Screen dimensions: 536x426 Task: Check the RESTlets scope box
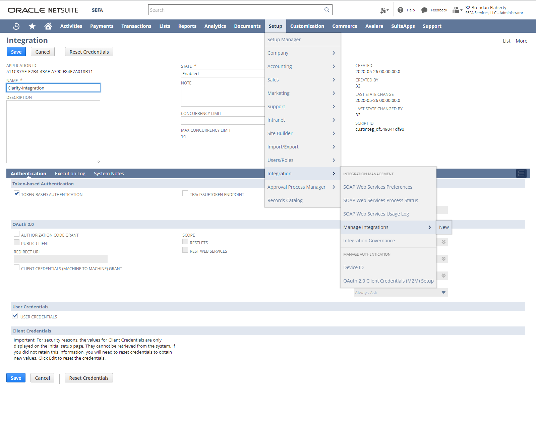tap(185, 242)
